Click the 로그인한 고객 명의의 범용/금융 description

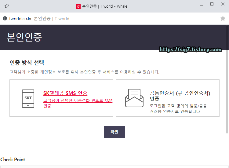178,109
